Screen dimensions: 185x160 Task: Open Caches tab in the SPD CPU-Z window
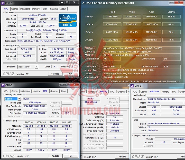(15, 91)
